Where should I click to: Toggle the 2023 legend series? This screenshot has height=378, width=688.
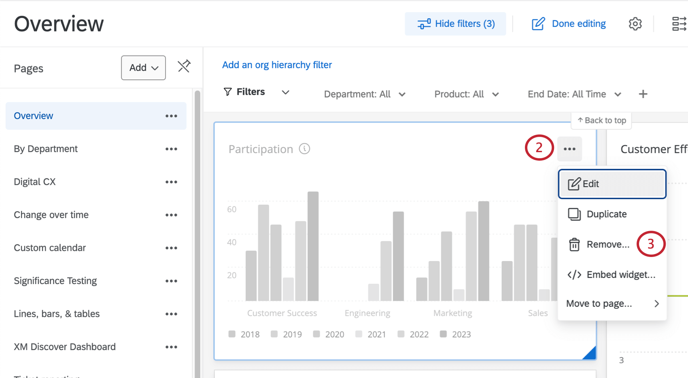tap(455, 334)
